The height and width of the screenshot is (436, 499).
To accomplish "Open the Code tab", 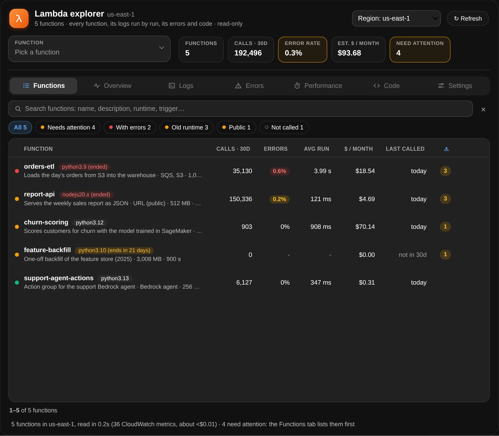I will pos(386,86).
